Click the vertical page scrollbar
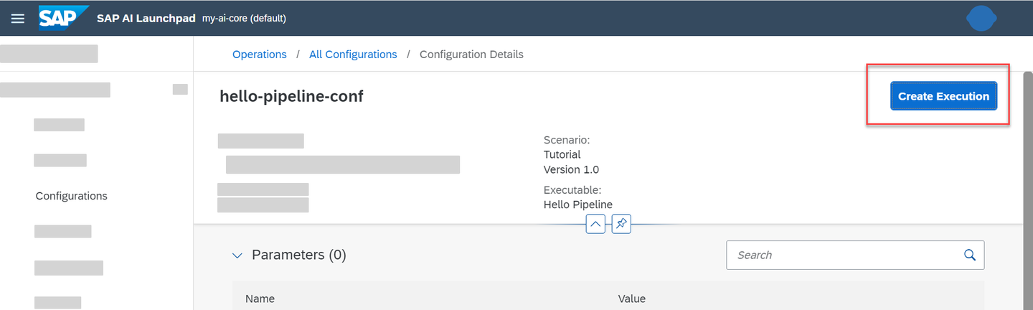This screenshot has height=310, width=1033. tap(1027, 190)
